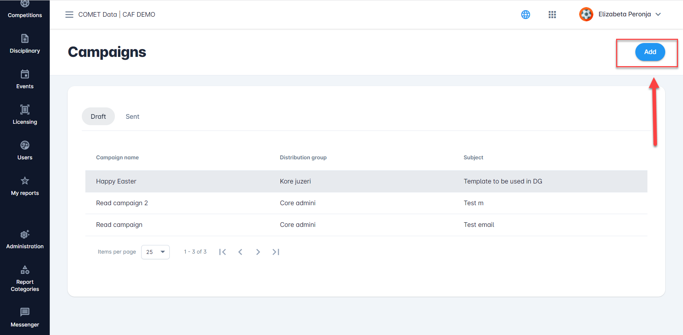Go to Events in sidebar

[x=25, y=79]
